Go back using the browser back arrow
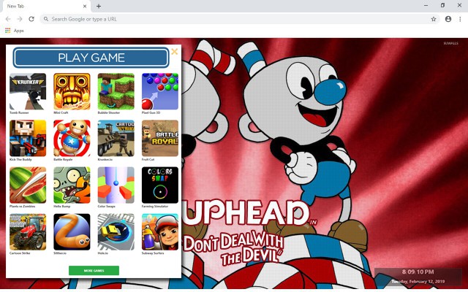This screenshot has height=292, width=468. (x=8, y=19)
